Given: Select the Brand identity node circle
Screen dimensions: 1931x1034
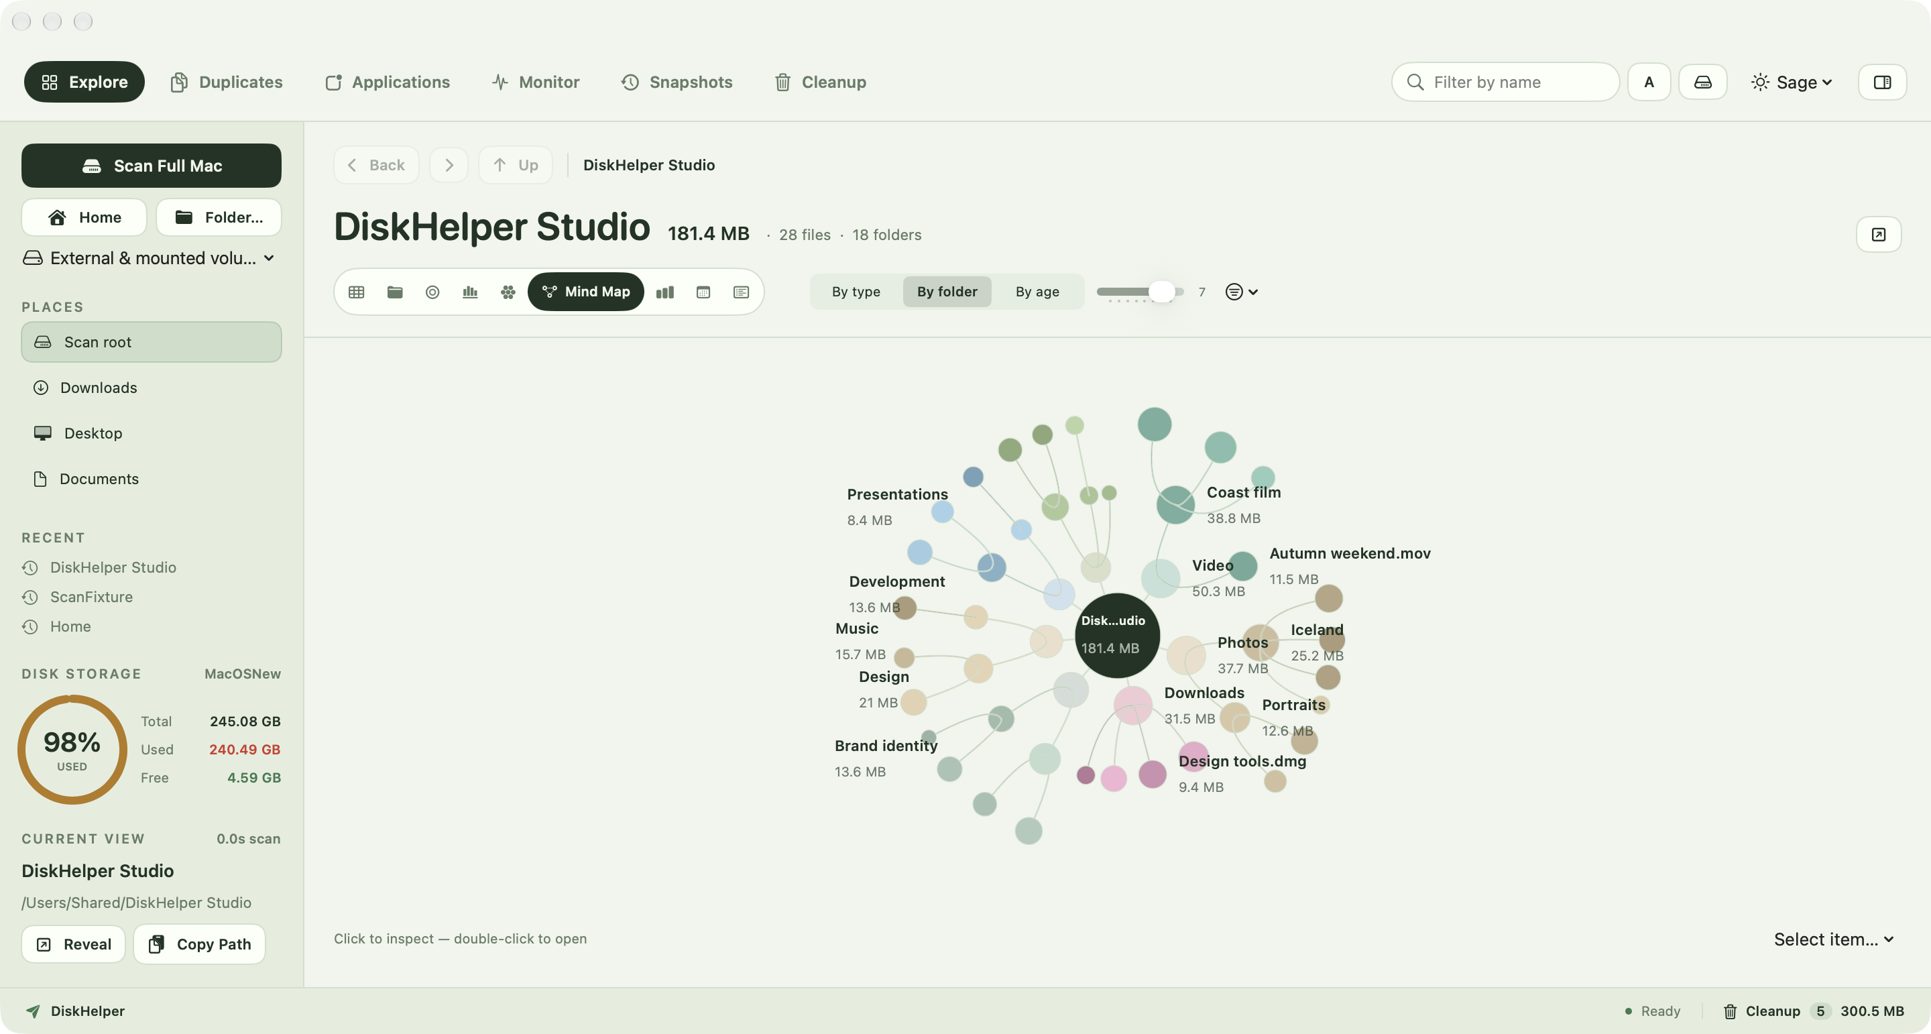Looking at the screenshot, I should 1044,759.
